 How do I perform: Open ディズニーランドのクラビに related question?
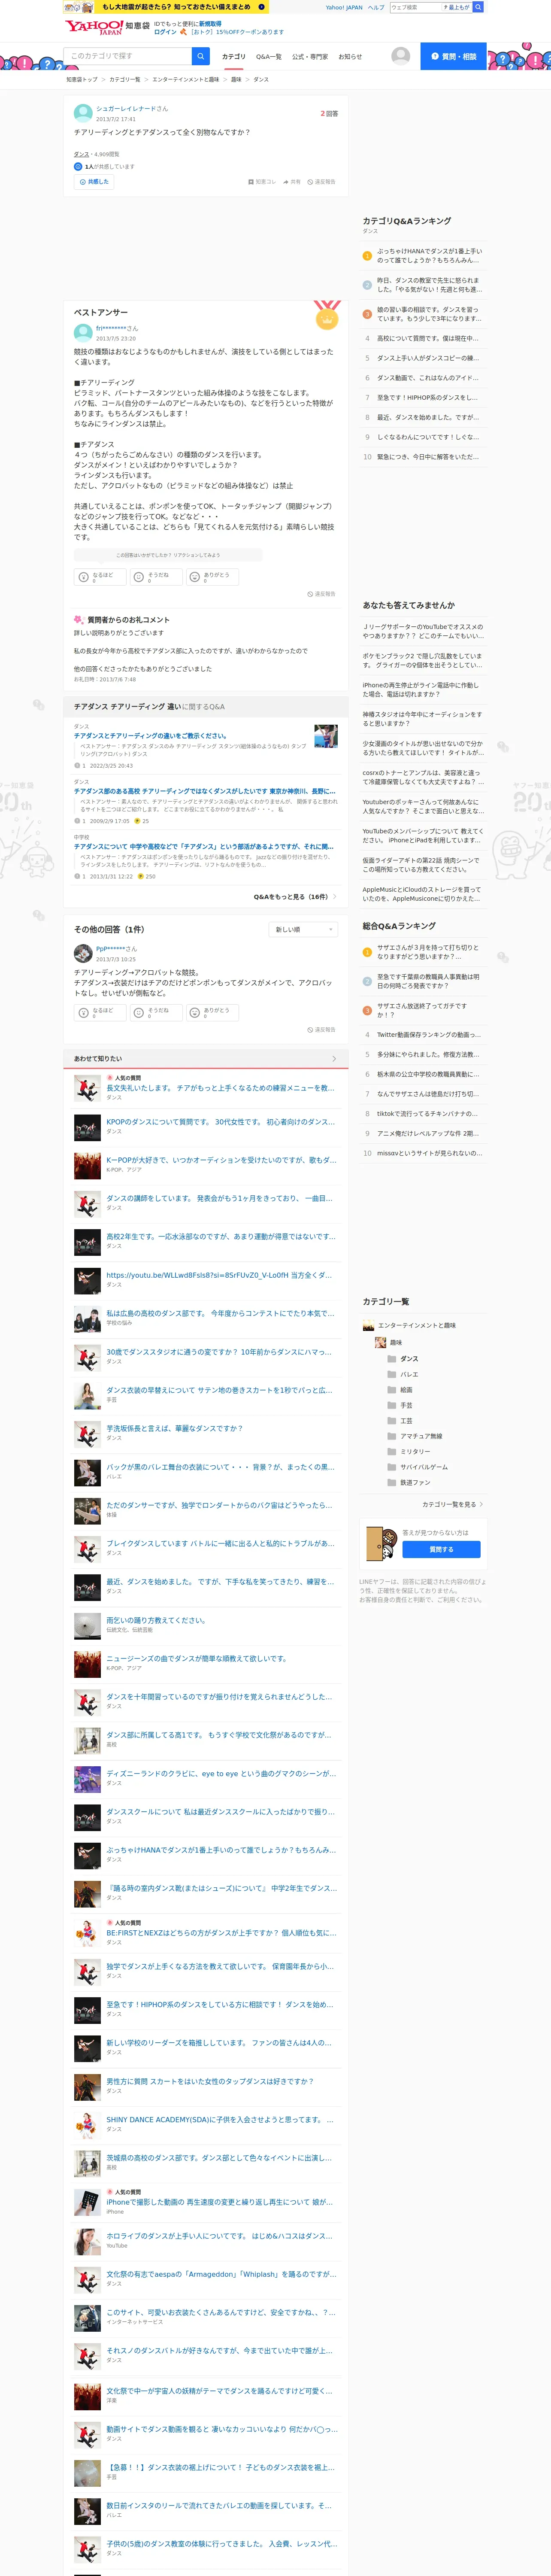click(x=221, y=1773)
